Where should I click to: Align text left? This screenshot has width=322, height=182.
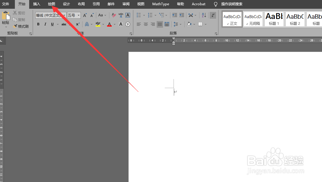139,24
